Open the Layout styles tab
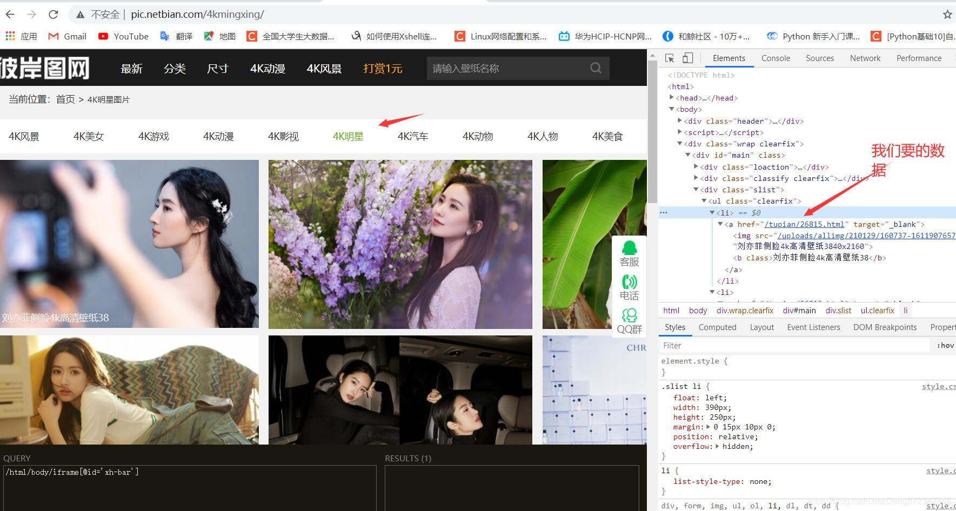The image size is (956, 511). [762, 327]
